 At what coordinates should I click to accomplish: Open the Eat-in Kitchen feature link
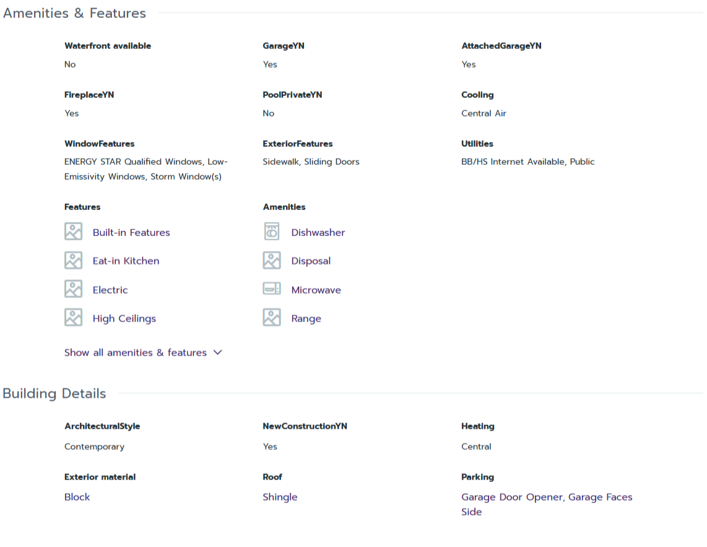tap(126, 261)
